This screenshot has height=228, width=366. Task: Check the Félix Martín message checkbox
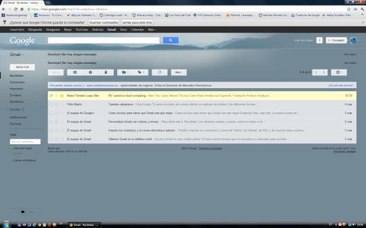pos(51,105)
